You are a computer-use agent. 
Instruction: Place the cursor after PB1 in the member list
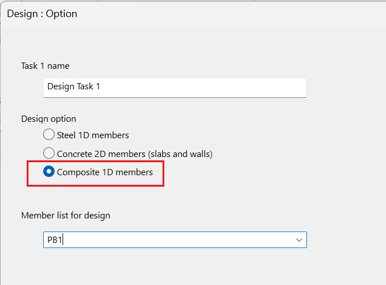[x=64, y=240]
